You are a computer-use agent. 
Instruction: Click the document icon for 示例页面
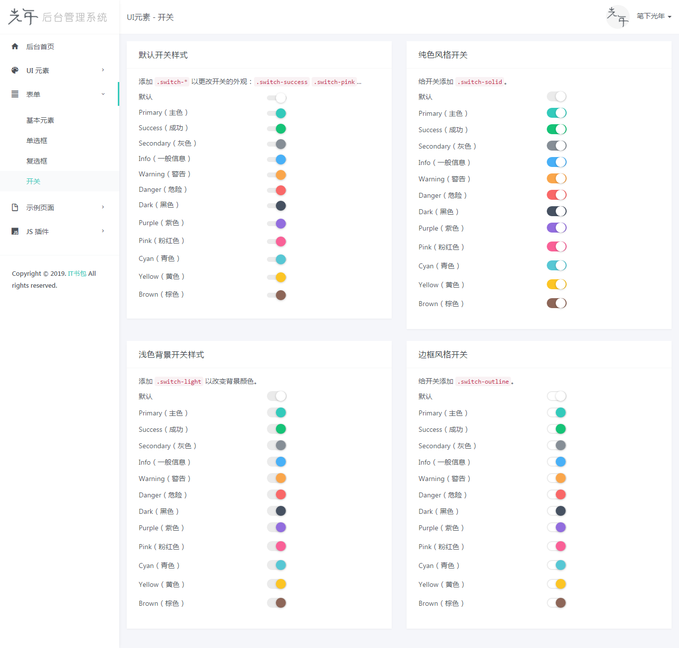(x=15, y=207)
